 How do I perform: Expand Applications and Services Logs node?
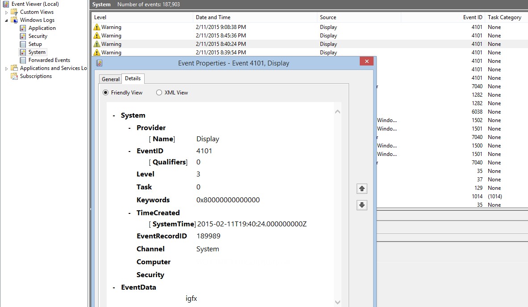tap(6, 68)
